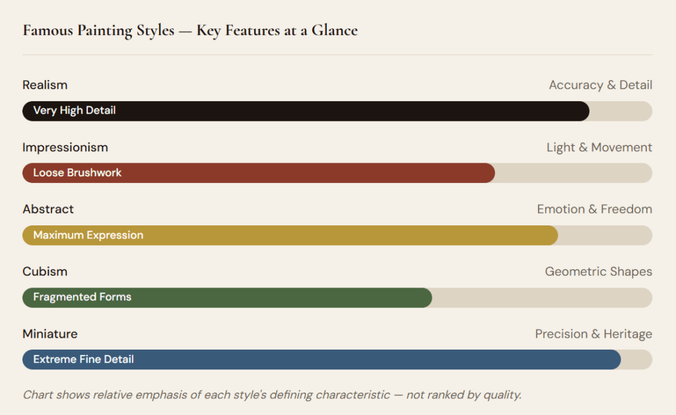This screenshot has height=415, width=676.
Task: Click the unfilled end of the Impressionism bar
Action: coord(573,173)
